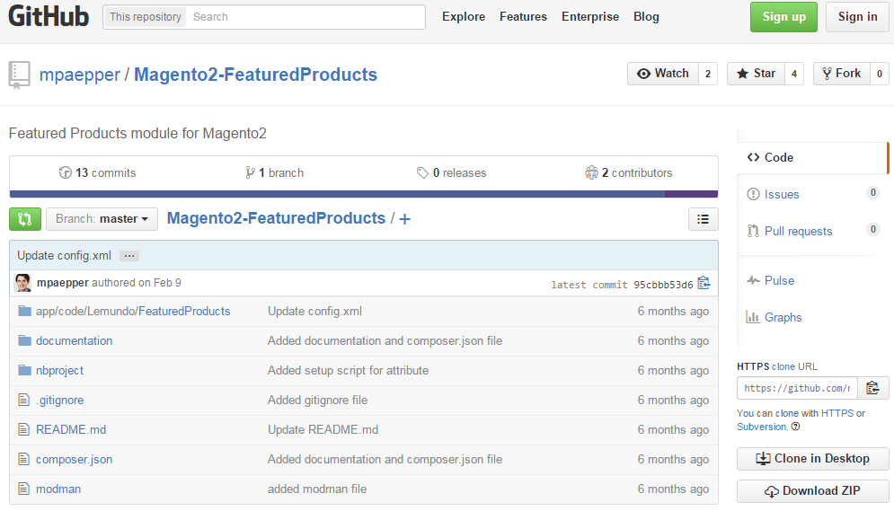View the 13 commits link

tap(98, 172)
